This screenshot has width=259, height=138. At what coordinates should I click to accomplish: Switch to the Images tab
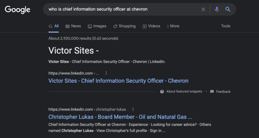[x=97, y=26]
